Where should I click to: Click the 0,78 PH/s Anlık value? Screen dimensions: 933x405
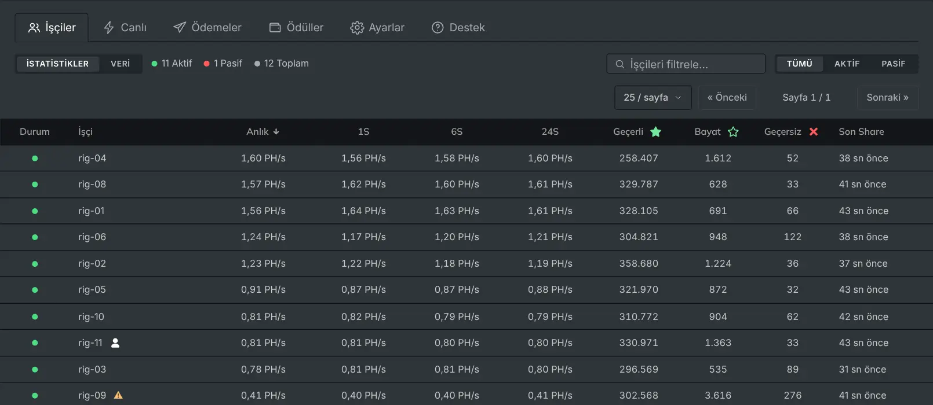[263, 370]
